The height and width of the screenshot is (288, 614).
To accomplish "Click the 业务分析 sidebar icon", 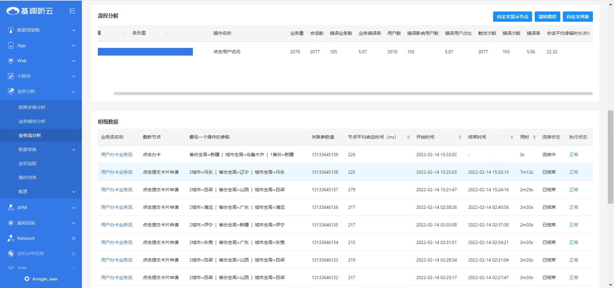I will click(x=11, y=91).
